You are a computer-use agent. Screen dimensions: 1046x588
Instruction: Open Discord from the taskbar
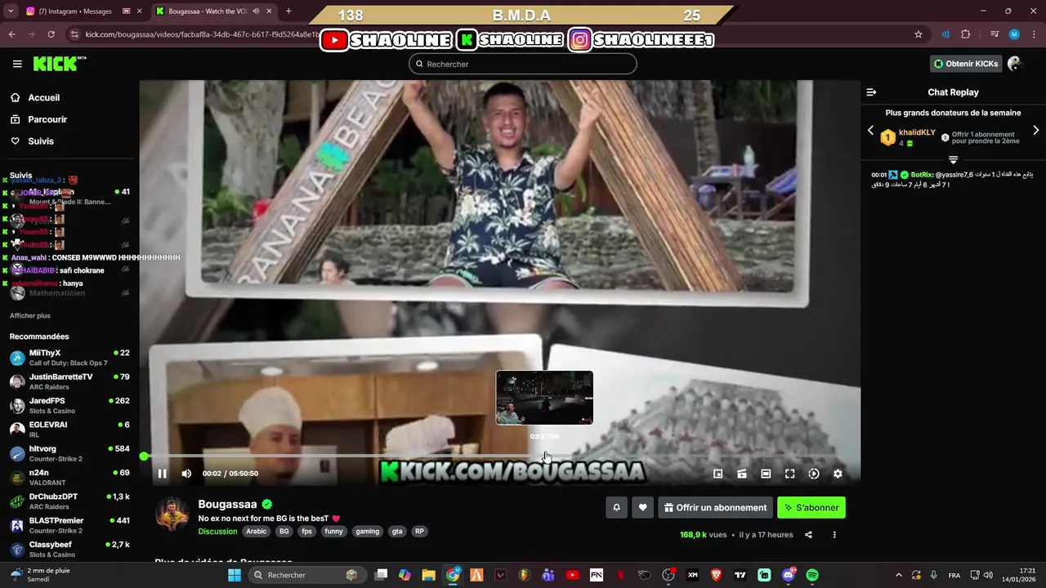click(789, 575)
